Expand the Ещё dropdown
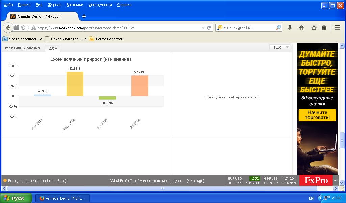The width and height of the screenshot is (346, 203). pyautogui.click(x=279, y=47)
